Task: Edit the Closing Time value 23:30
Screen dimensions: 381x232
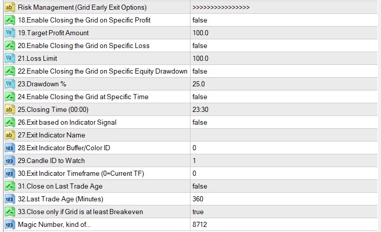Action: pyautogui.click(x=200, y=110)
